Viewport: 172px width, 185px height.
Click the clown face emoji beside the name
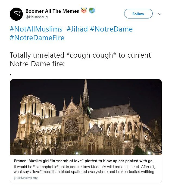84,11
